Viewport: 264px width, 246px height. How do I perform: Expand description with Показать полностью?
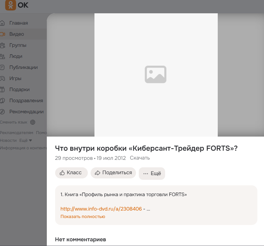tap(83, 217)
